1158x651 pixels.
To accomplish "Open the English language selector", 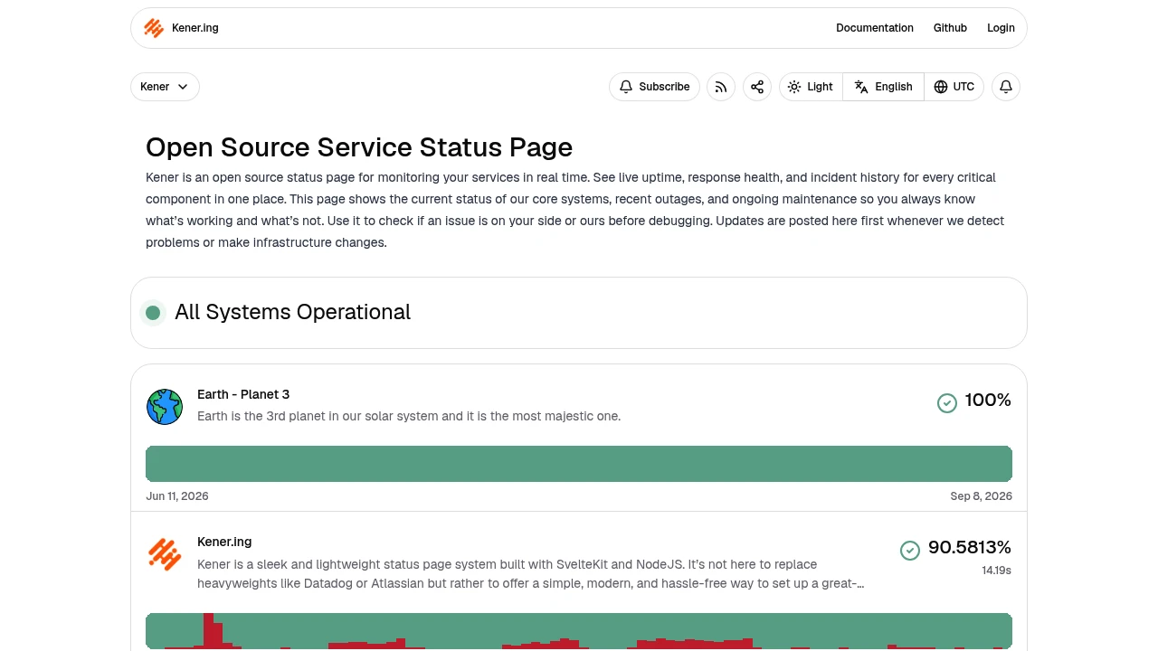I will click(883, 87).
